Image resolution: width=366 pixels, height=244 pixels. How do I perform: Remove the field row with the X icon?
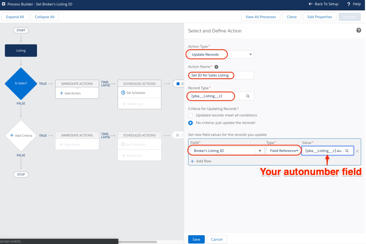pyautogui.click(x=357, y=151)
